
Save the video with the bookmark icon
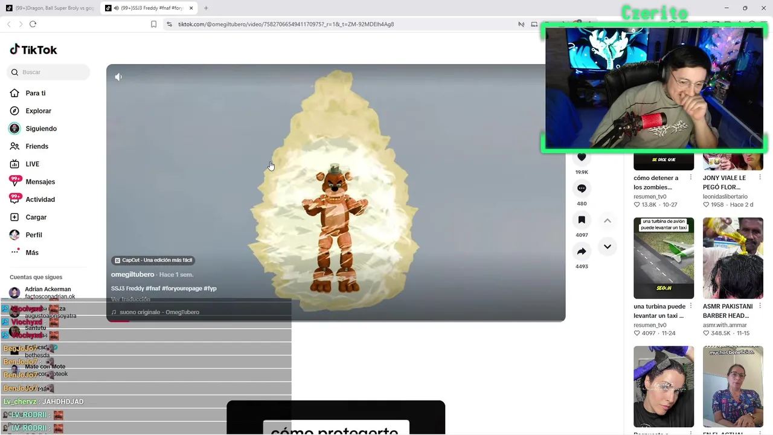(582, 220)
